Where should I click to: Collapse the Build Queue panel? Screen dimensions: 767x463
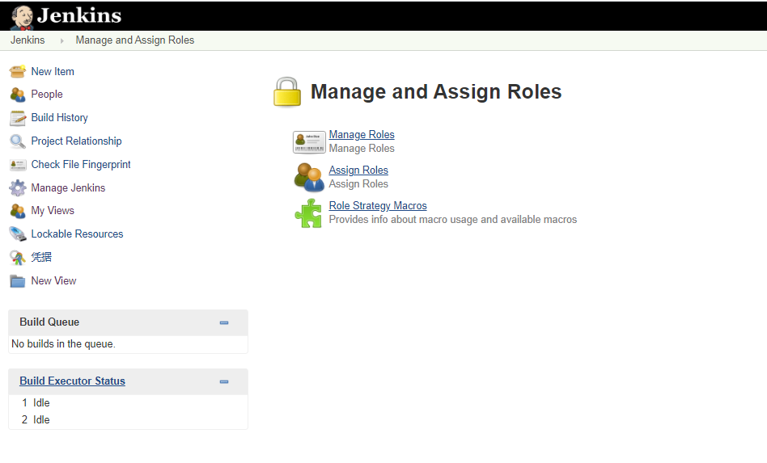tap(224, 322)
